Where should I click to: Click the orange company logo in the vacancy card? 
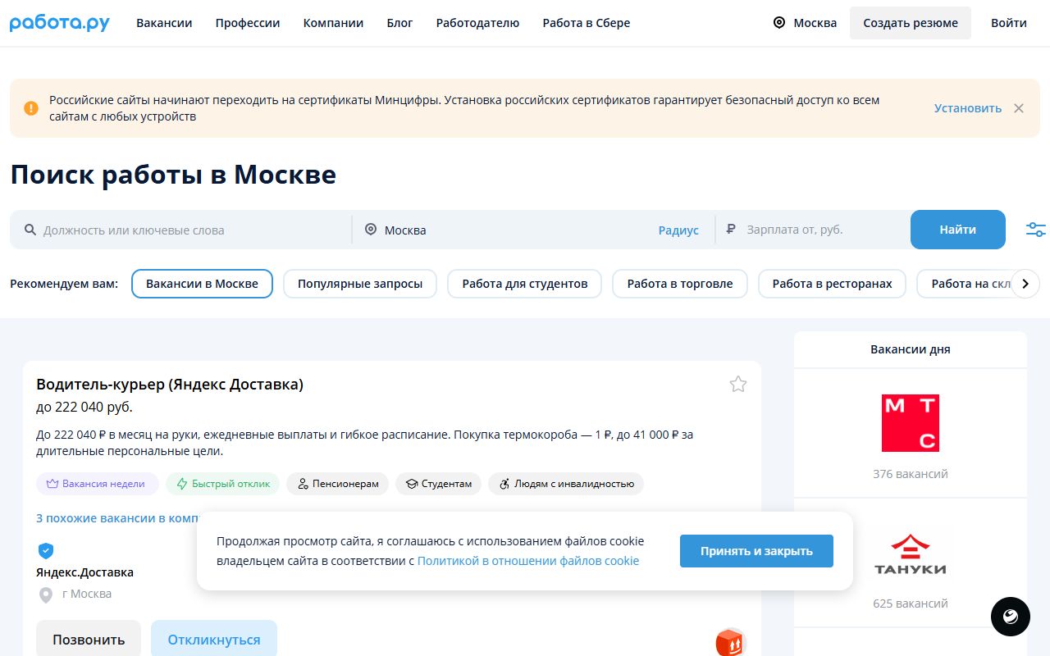coord(730,642)
